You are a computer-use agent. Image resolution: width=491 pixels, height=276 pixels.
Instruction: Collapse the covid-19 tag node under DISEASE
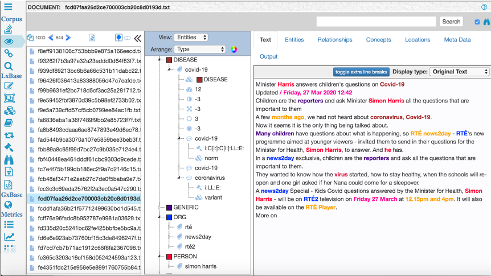point(169,69)
